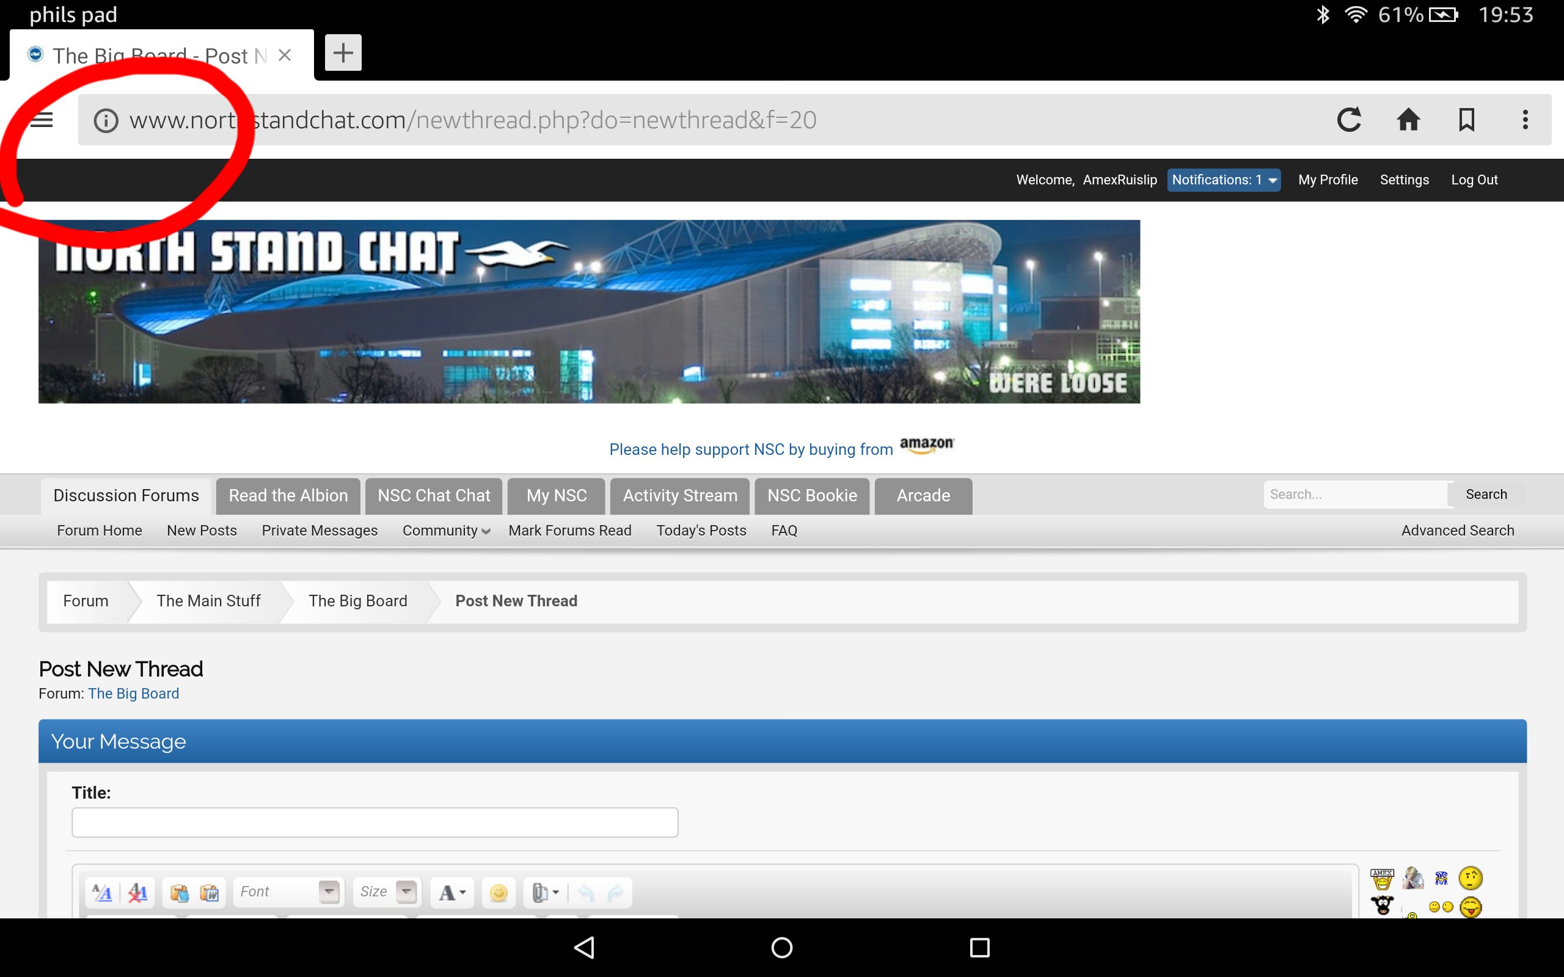Image resolution: width=1564 pixels, height=977 pixels.
Task: Close The Big Board tab
Action: 284,56
